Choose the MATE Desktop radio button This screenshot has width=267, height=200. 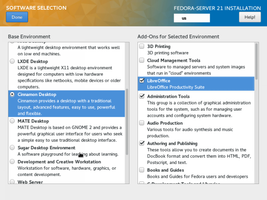12,121
